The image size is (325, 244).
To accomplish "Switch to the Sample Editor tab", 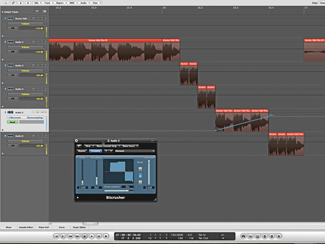I will 26,227.
